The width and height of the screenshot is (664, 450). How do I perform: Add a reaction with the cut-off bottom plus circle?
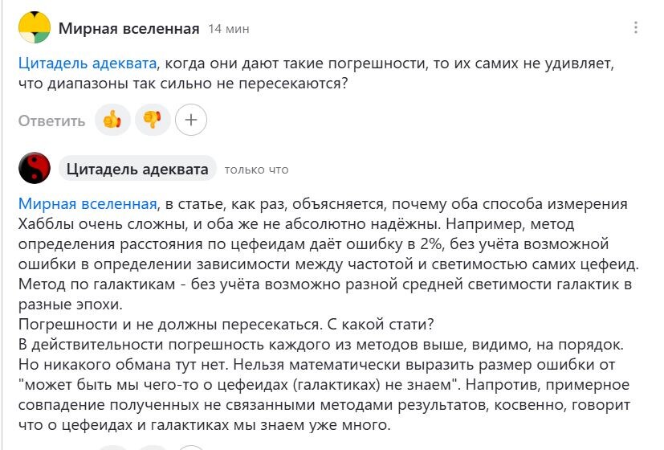191,448
